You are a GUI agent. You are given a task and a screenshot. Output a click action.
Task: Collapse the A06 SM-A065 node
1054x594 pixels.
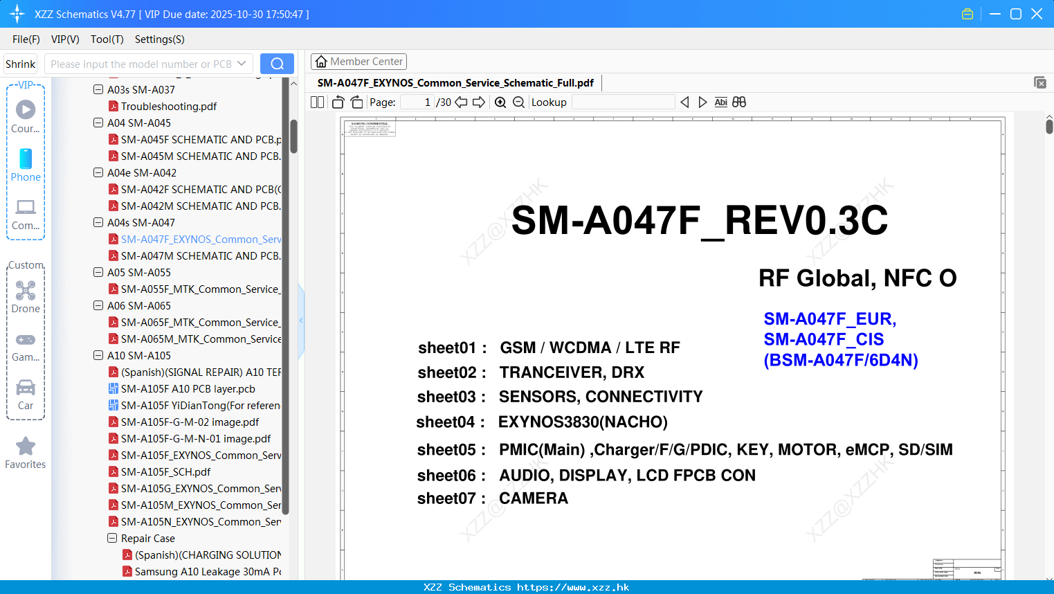98,305
